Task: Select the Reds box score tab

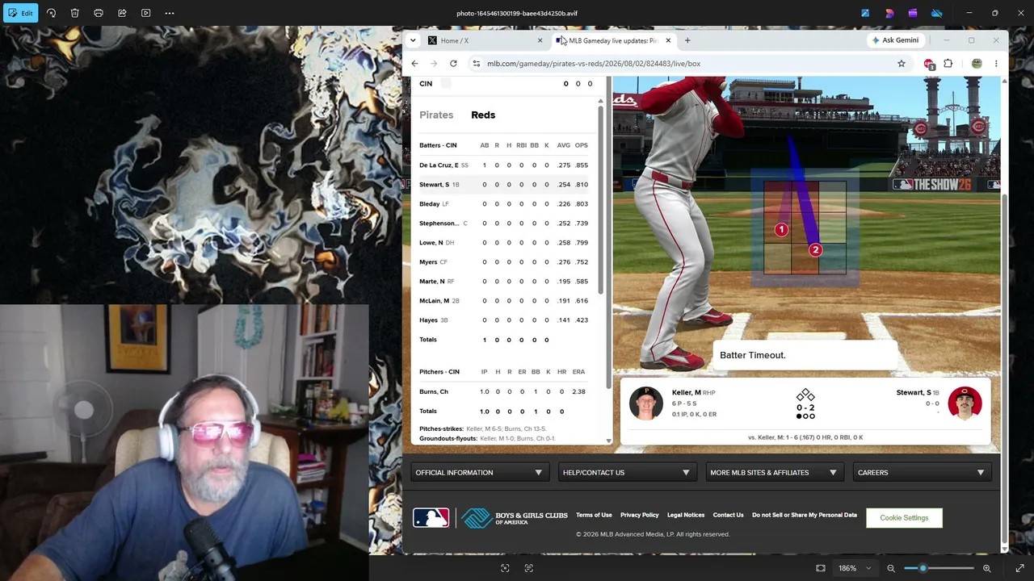Action: click(x=483, y=115)
